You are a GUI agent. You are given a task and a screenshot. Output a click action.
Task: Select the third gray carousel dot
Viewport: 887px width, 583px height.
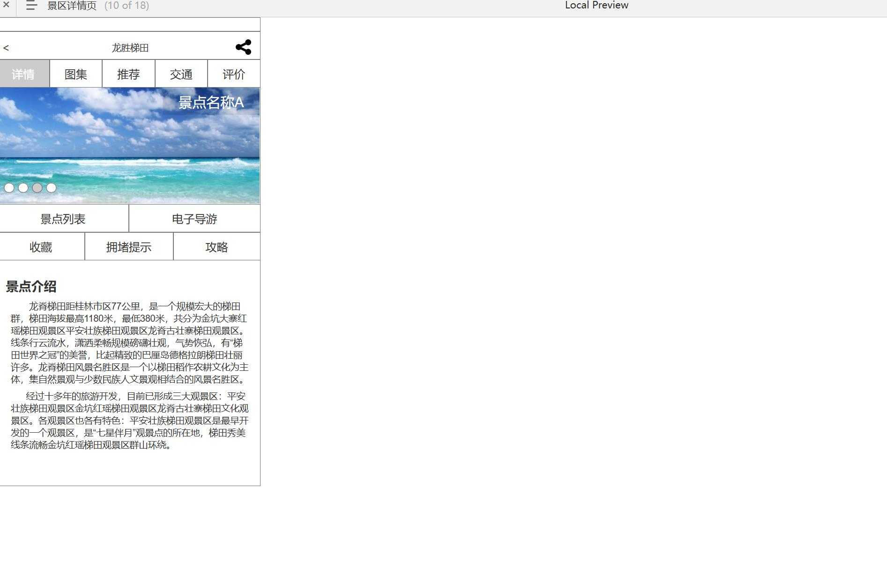[x=37, y=188]
